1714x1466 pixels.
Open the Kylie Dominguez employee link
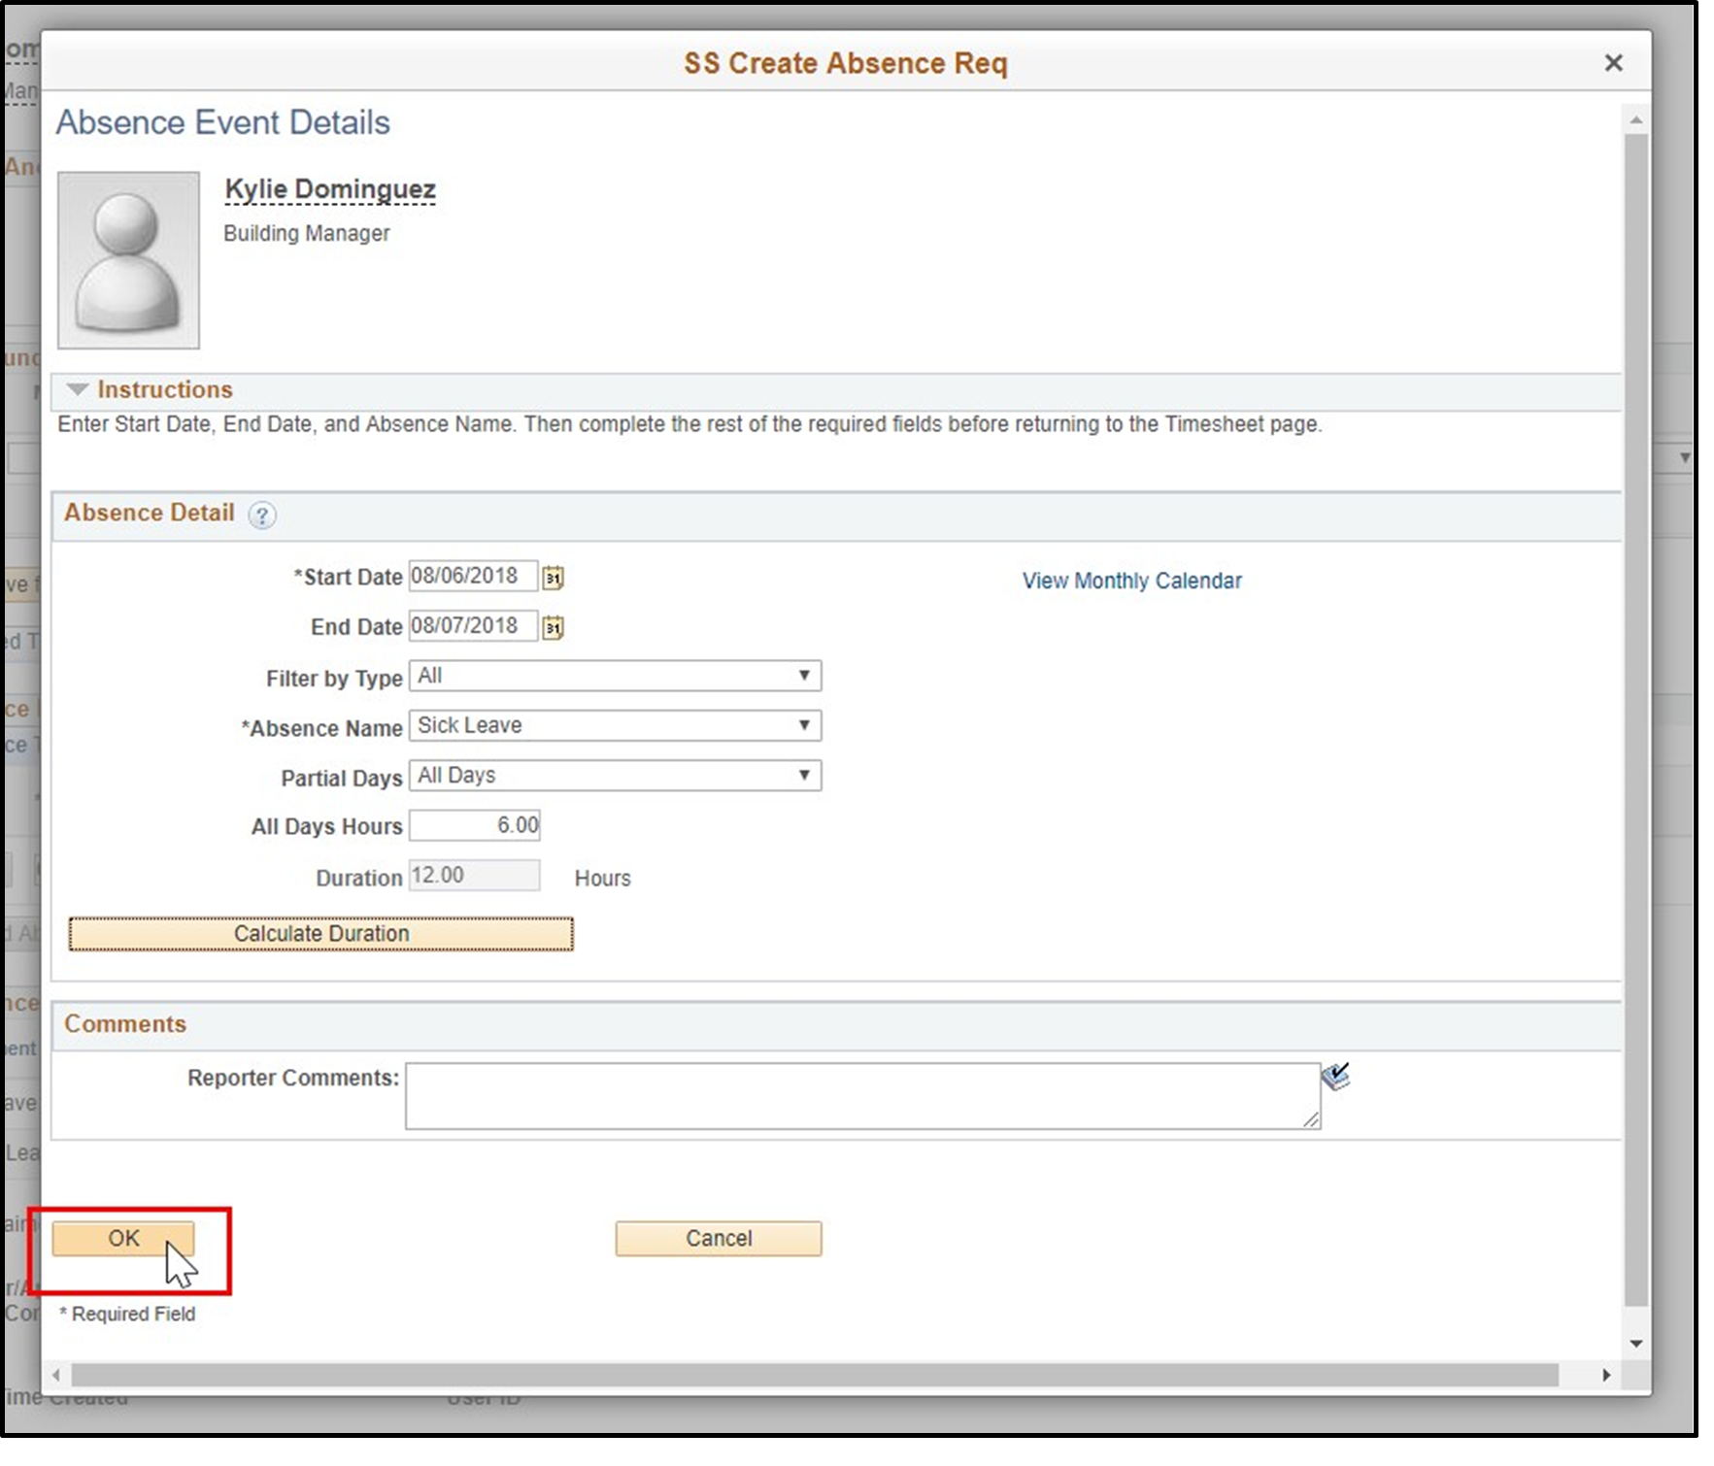coord(328,188)
